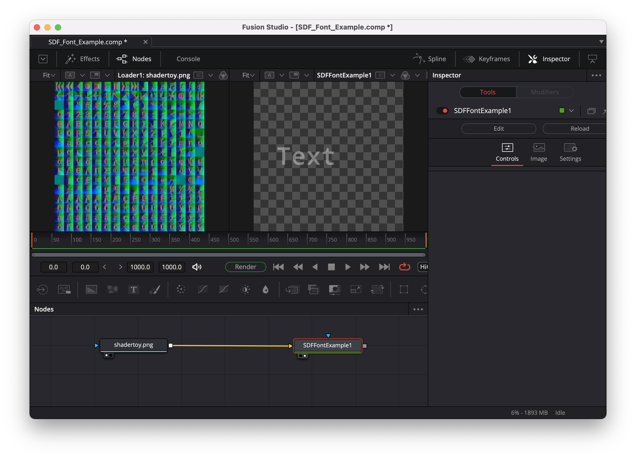Click the SDFFontExample1 green tile color swatch
This screenshot has width=636, height=458.
click(562, 110)
